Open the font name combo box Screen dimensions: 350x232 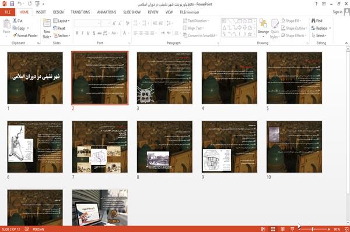[x=87, y=23]
